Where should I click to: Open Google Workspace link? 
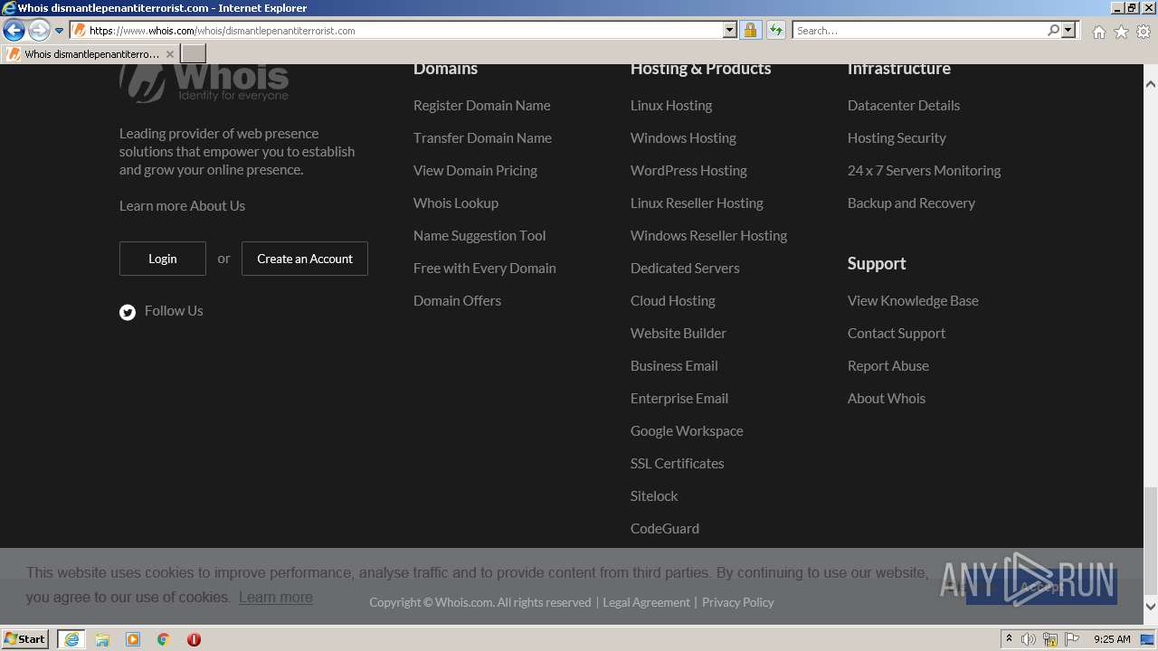tap(687, 431)
